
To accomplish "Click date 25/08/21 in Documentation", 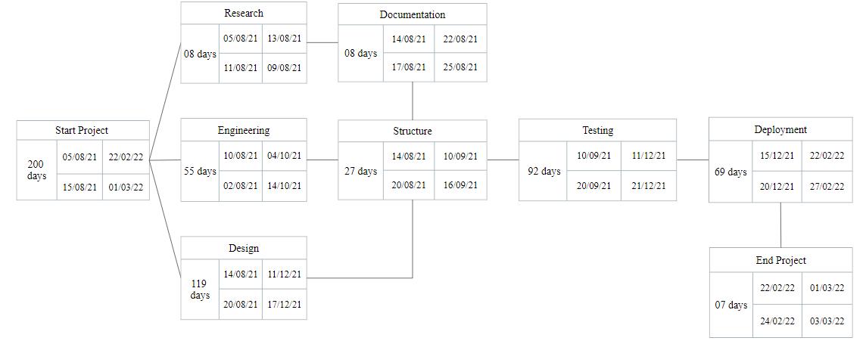I will (x=460, y=67).
